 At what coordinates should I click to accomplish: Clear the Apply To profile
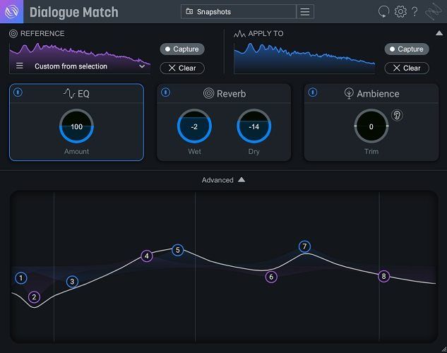(406, 68)
